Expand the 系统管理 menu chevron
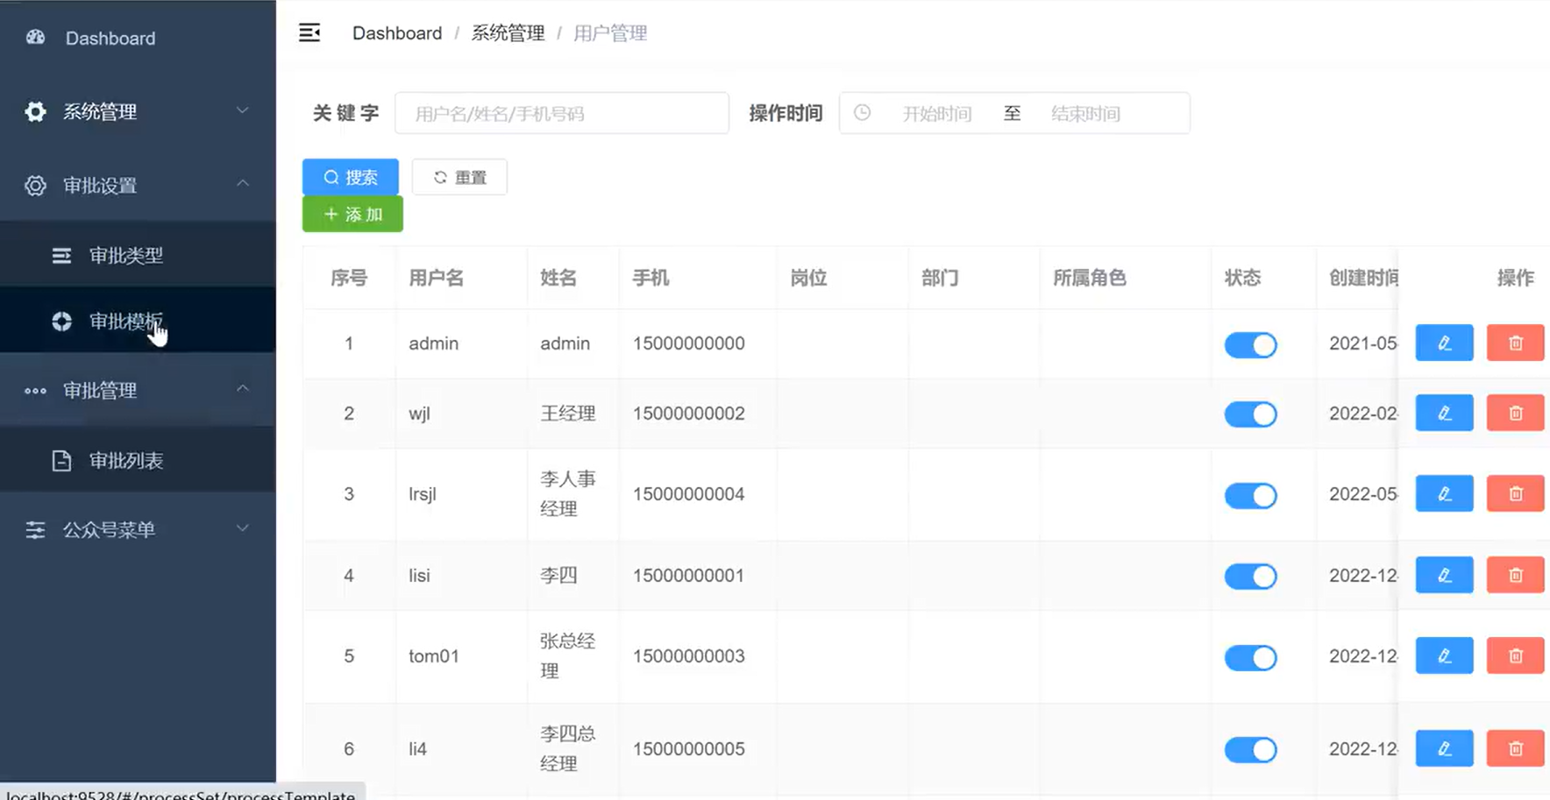 point(243,110)
